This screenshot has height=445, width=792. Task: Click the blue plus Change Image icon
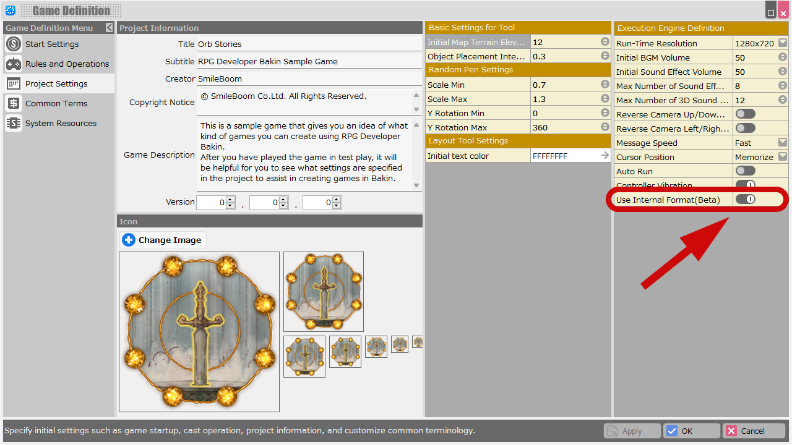(x=129, y=240)
